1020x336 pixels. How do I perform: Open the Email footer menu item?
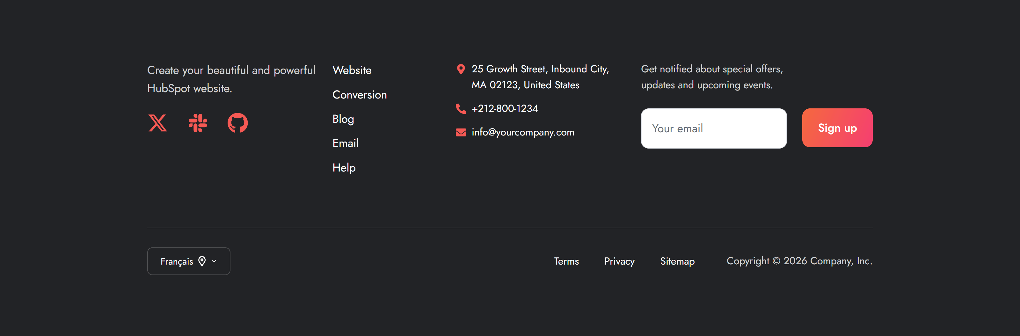[345, 143]
